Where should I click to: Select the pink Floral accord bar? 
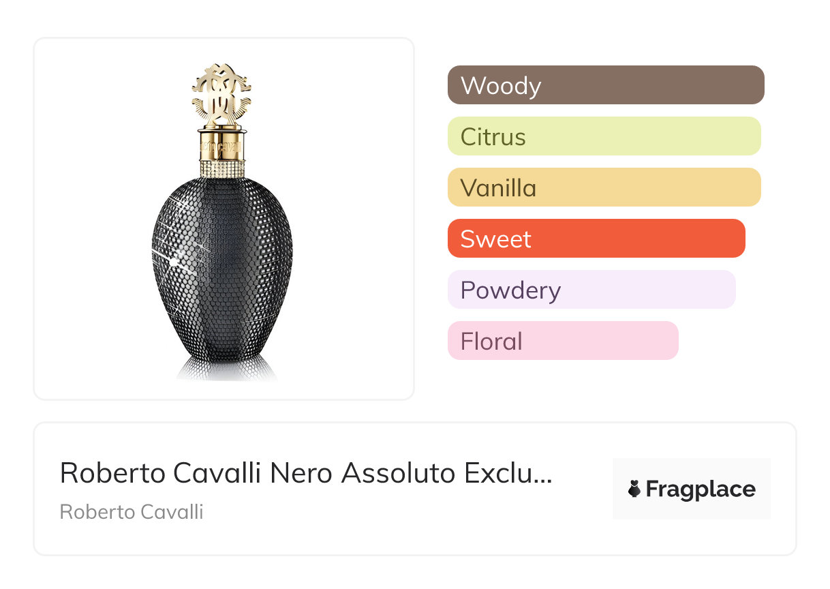563,341
